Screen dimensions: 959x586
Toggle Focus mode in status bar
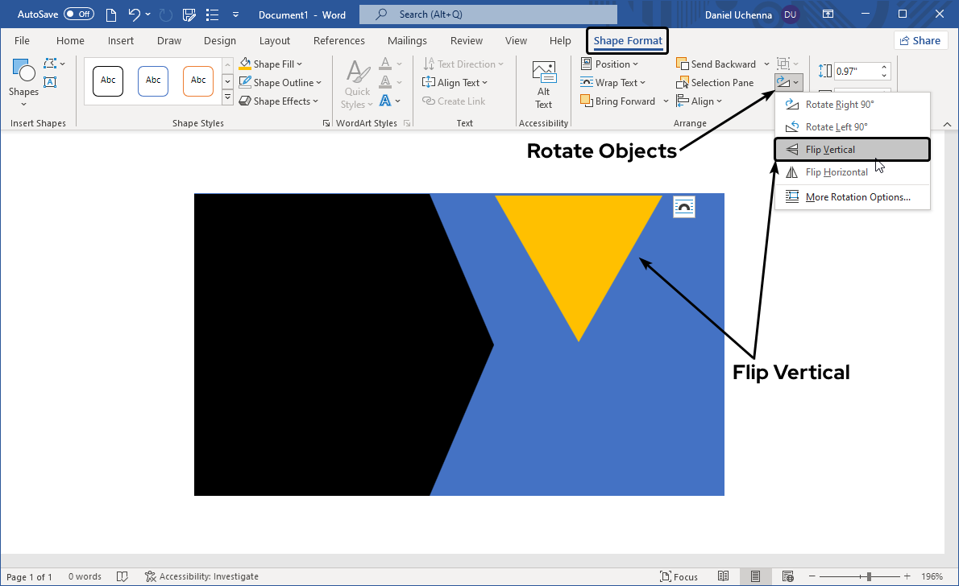[x=679, y=576]
